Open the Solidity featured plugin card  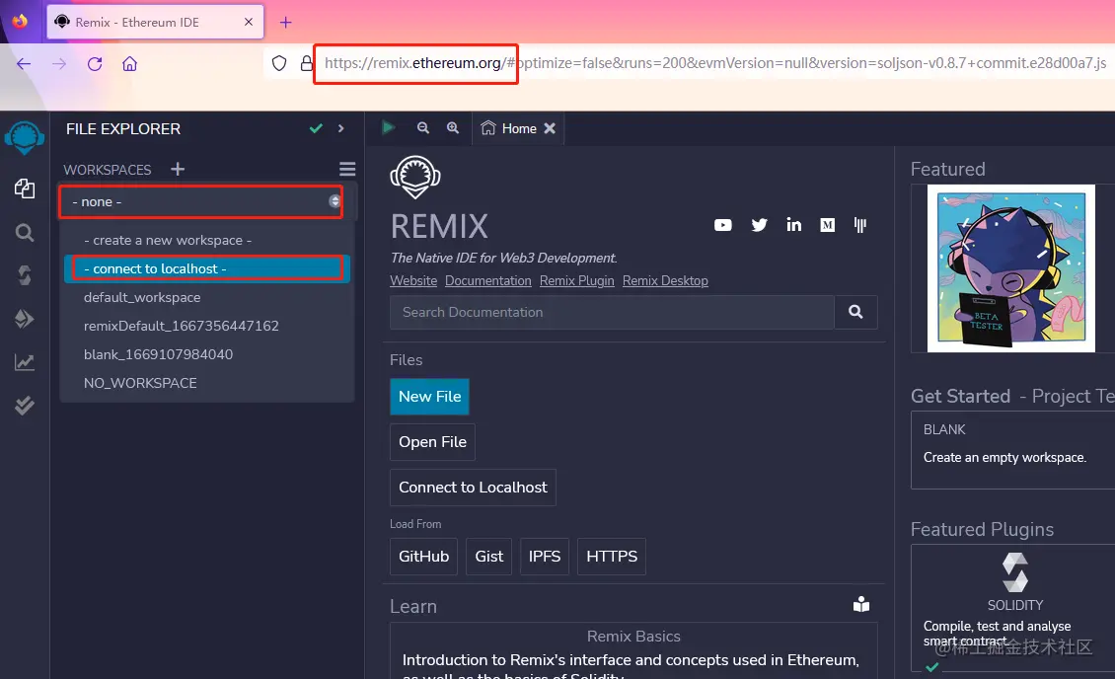click(x=1012, y=609)
